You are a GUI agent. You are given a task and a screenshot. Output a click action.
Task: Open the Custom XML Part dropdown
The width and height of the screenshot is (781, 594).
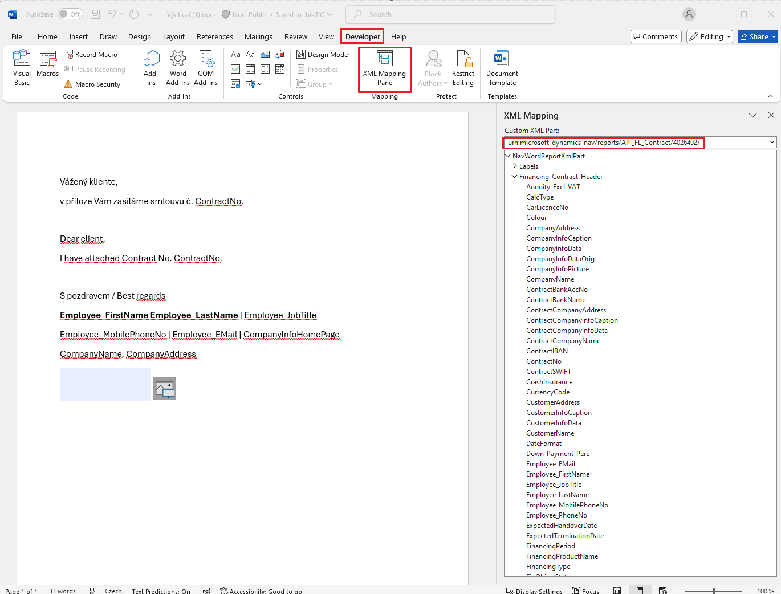click(x=772, y=143)
